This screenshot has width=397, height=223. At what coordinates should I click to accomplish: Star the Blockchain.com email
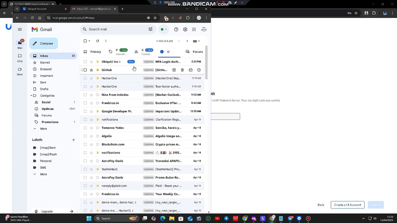tap(91, 144)
